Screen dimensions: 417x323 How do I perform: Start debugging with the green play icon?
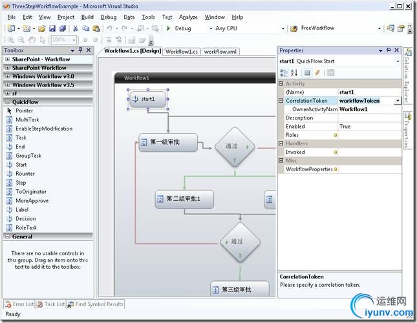(x=168, y=28)
